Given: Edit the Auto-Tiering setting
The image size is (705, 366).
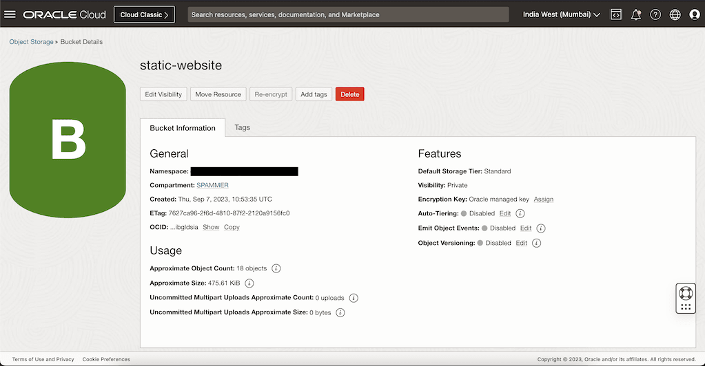Looking at the screenshot, I should click(505, 213).
